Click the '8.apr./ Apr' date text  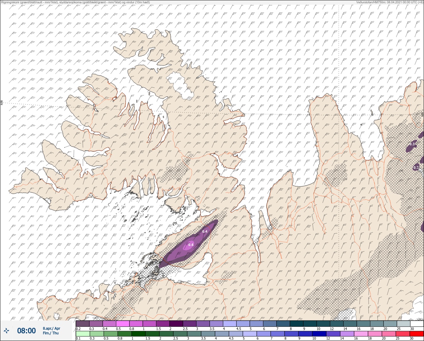point(51,328)
